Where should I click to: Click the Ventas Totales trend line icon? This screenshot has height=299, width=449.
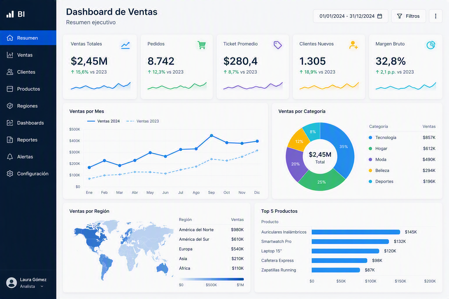125,45
